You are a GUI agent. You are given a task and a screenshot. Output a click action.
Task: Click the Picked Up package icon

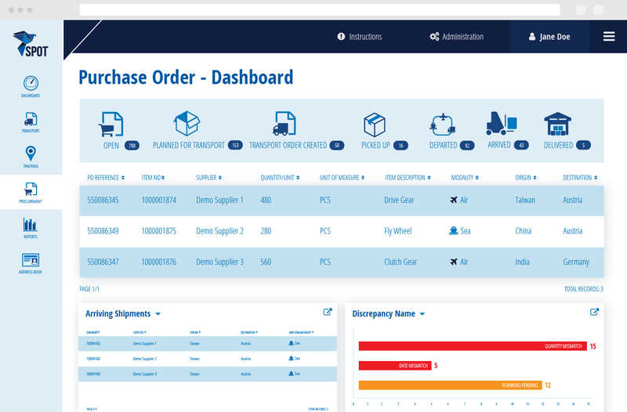point(374,125)
